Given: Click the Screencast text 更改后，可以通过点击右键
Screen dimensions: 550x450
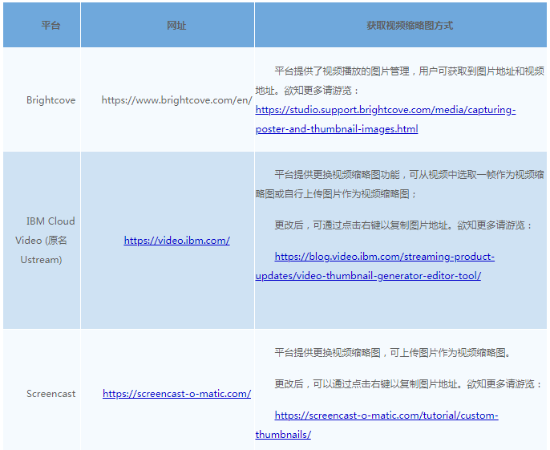Looking at the screenshot, I should (x=408, y=383).
